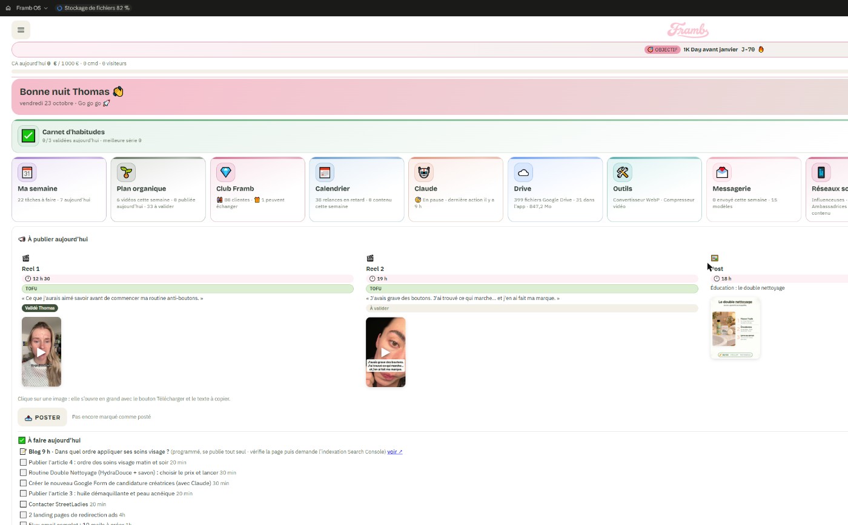The height and width of the screenshot is (525, 848).
Task: Open the Claude robot icon
Action: tap(424, 172)
